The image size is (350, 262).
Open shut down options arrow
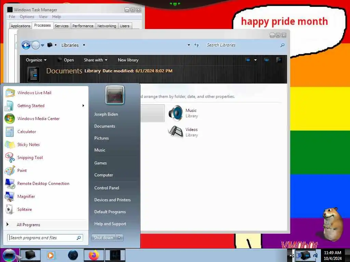[x=119, y=238]
